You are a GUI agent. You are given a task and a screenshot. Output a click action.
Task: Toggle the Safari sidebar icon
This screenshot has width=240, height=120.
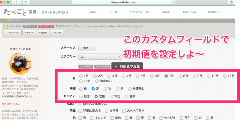click(27, 2)
